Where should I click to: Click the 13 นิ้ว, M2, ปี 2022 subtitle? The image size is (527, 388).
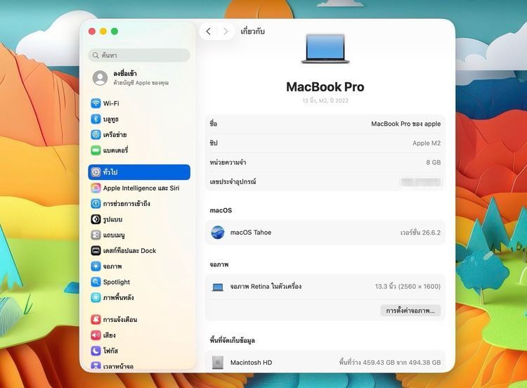[325, 101]
